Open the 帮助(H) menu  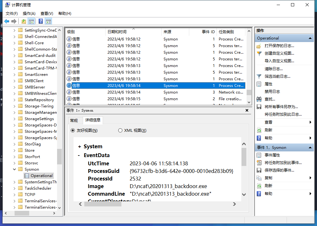coord(65,14)
